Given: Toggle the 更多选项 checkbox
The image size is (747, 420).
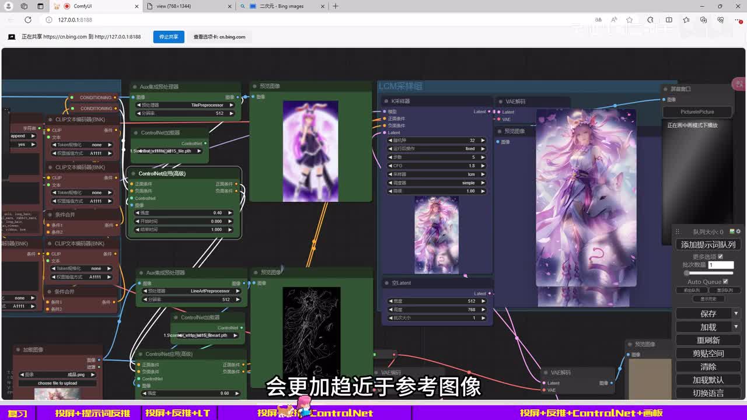Looking at the screenshot, I should coord(720,257).
